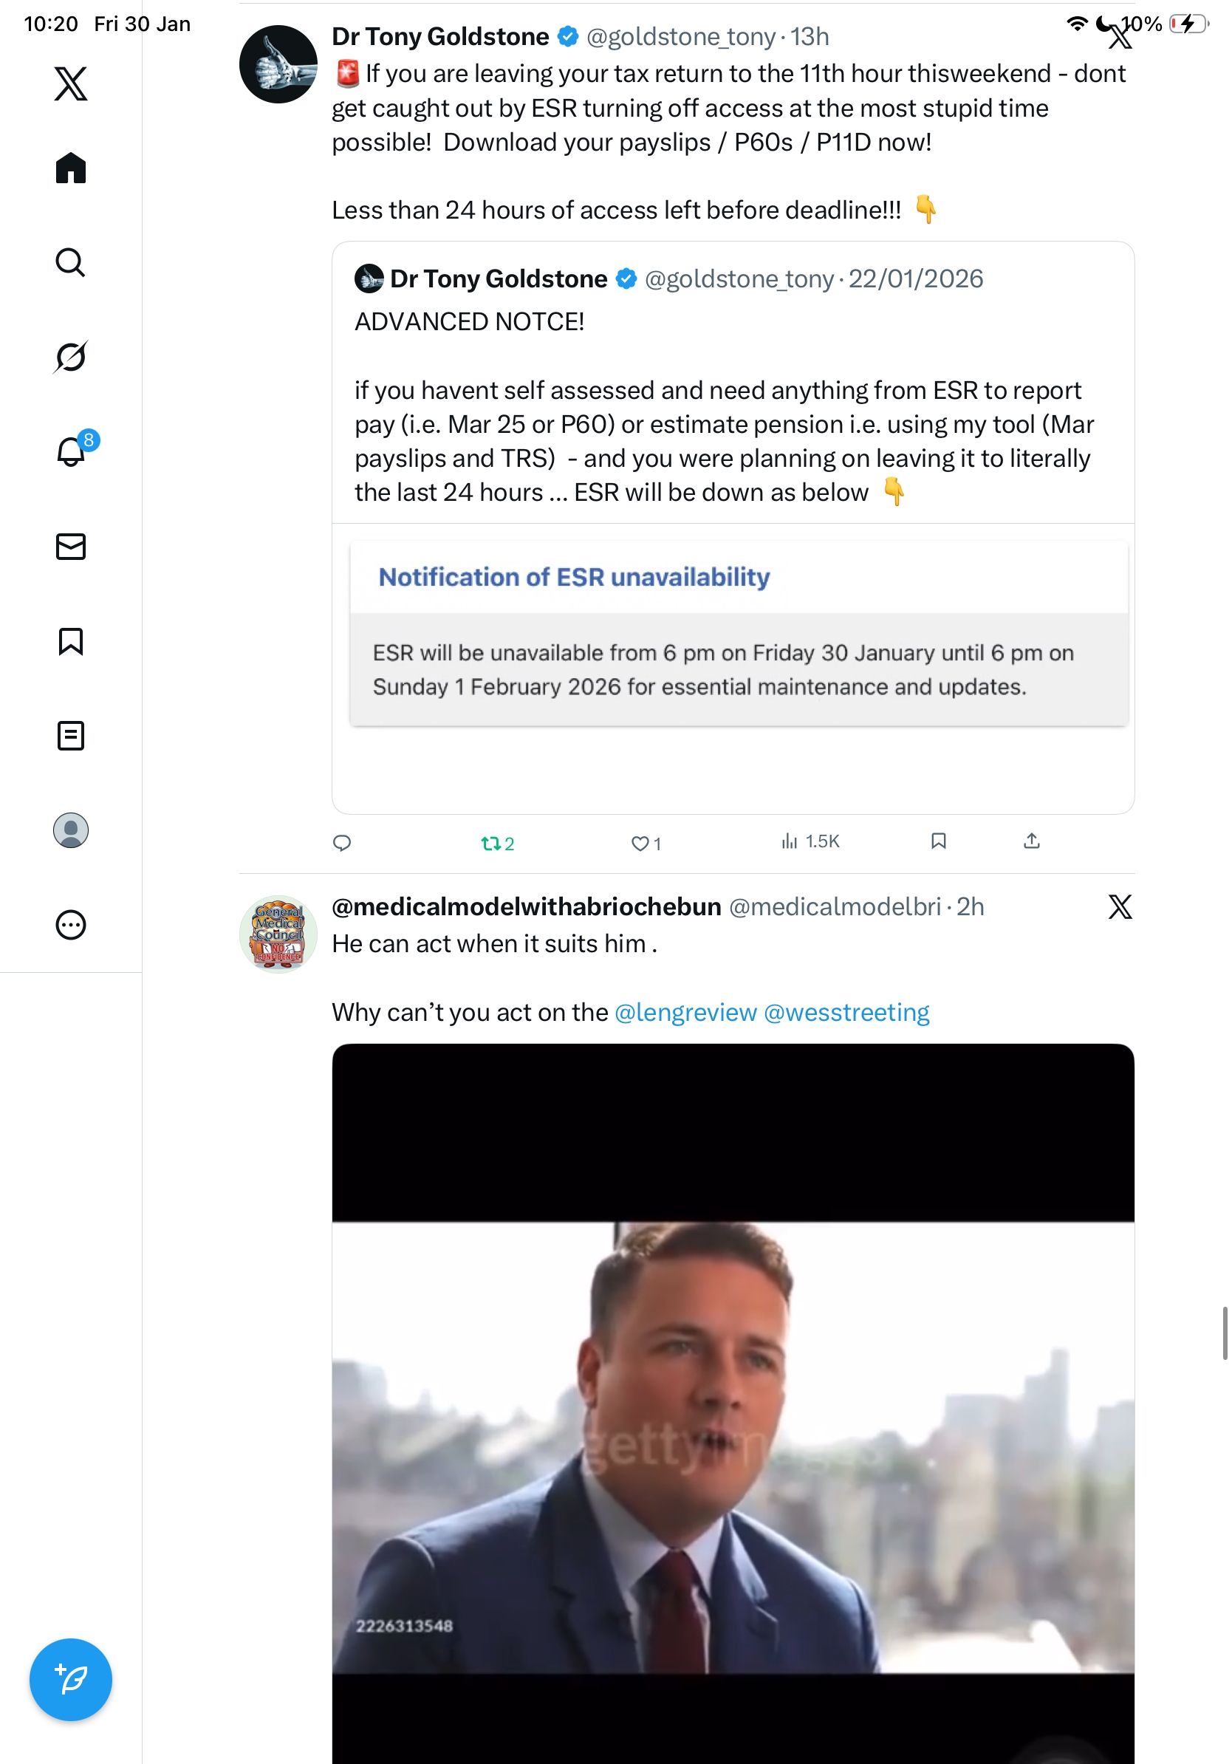
Task: Open Grok from the sidebar
Action: pyautogui.click(x=71, y=357)
